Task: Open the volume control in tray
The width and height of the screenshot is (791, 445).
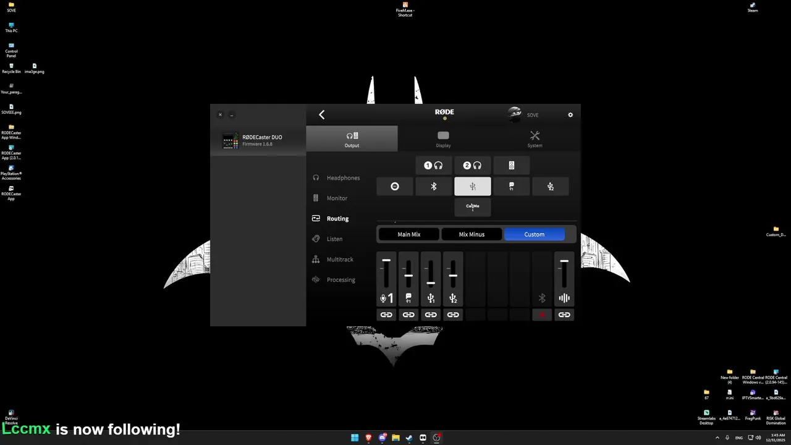Action: pyautogui.click(x=758, y=438)
